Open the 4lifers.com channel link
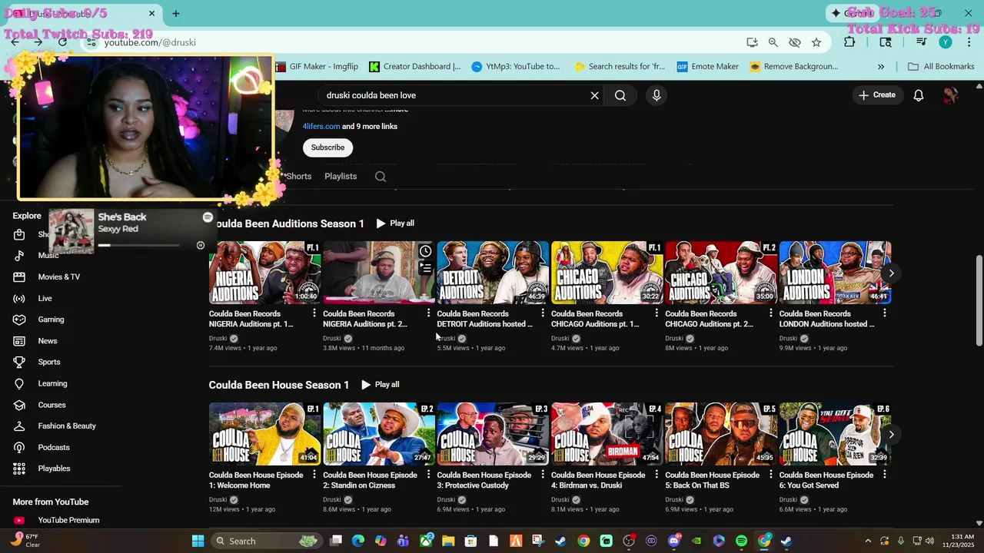Screen dimensions: 984x553 point(321,127)
